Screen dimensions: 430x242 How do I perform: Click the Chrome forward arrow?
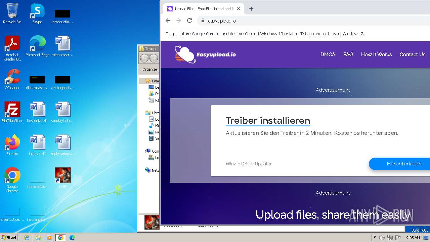coord(179,21)
